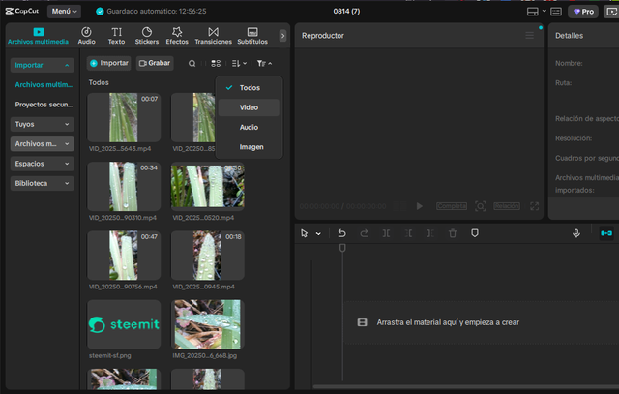Viewport: 619px width, 394px height.
Task: Click the Todos heading above the thumbnails
Action: coord(99,82)
